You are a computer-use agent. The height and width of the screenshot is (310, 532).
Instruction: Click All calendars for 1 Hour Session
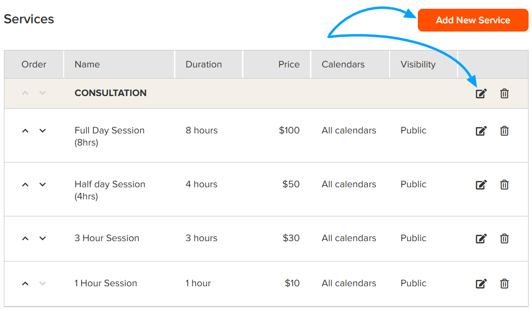tap(349, 283)
